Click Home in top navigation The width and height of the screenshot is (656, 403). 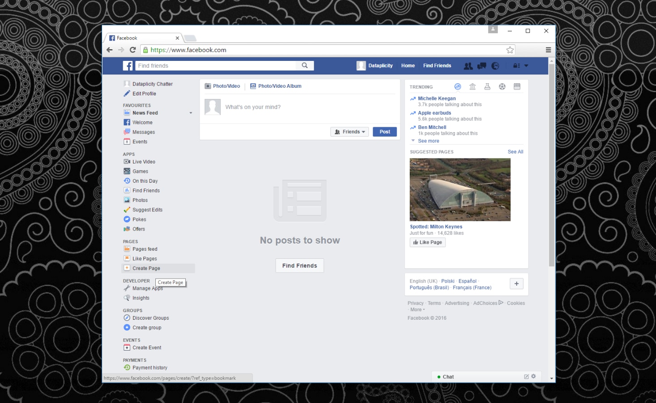(x=408, y=66)
